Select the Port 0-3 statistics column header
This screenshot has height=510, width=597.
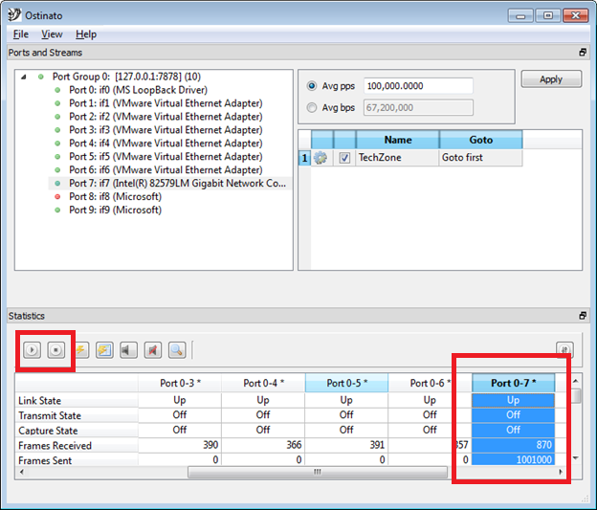(x=180, y=383)
